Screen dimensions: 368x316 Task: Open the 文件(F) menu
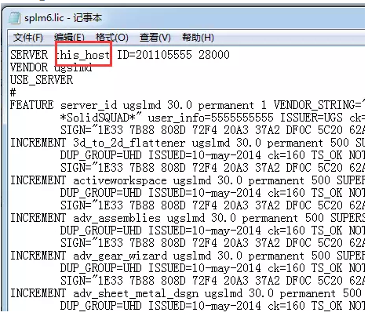pos(28,38)
